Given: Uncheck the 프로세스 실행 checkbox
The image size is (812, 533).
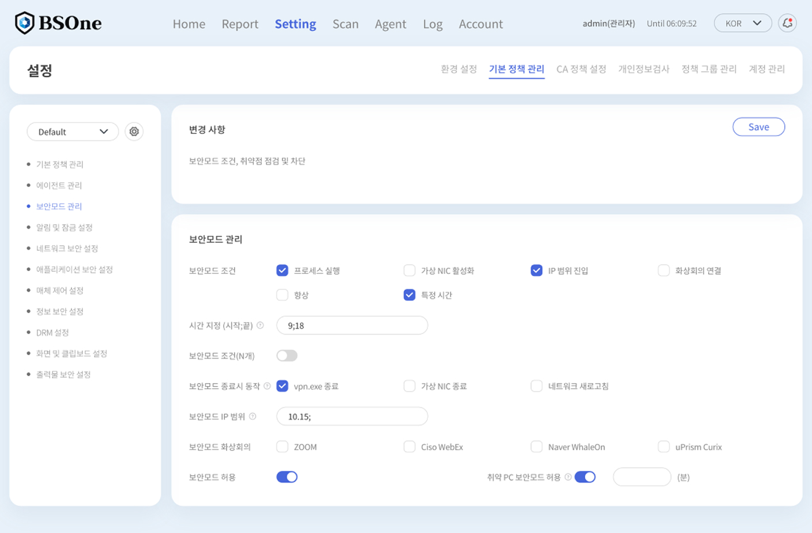Looking at the screenshot, I should tap(282, 269).
